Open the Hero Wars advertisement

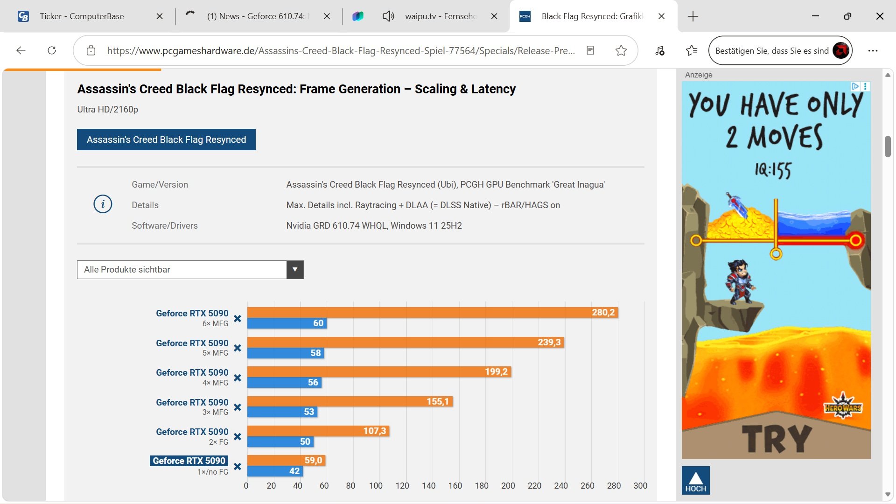coord(776,270)
